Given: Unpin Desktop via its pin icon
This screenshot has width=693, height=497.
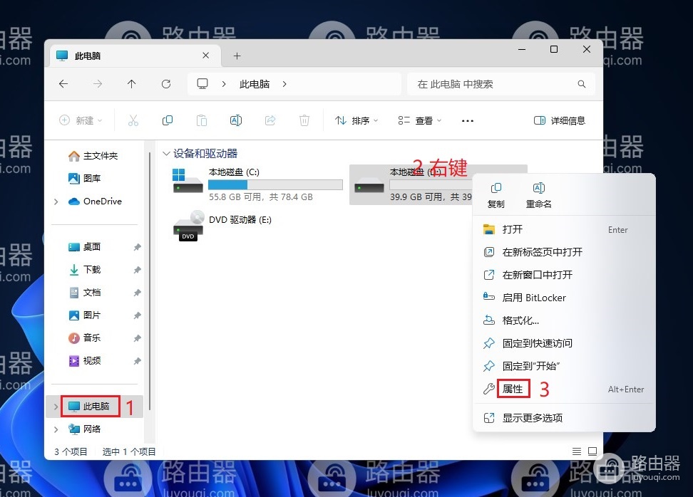Looking at the screenshot, I should pyautogui.click(x=138, y=247).
